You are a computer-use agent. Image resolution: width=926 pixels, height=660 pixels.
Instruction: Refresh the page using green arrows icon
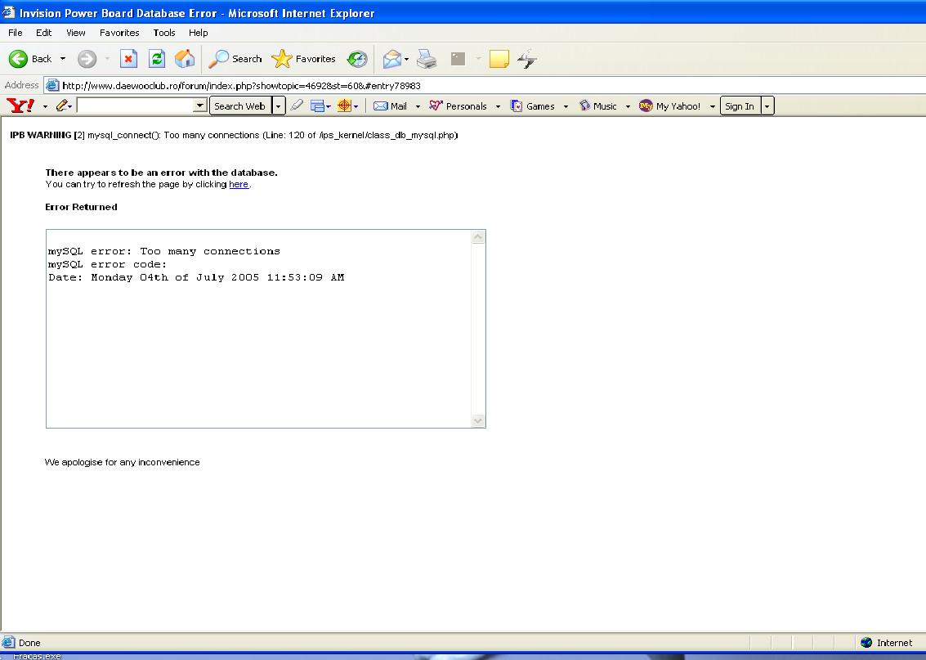[156, 59]
